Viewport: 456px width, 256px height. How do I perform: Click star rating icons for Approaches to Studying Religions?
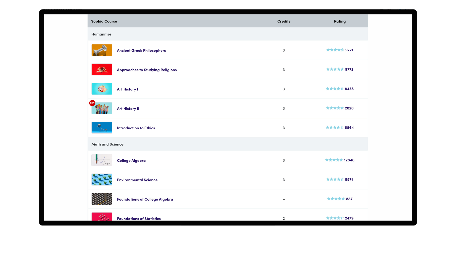(335, 69)
